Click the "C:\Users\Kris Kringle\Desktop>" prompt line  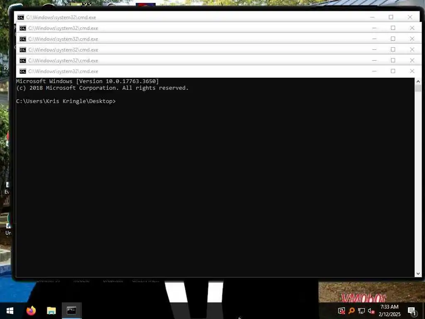tap(66, 101)
